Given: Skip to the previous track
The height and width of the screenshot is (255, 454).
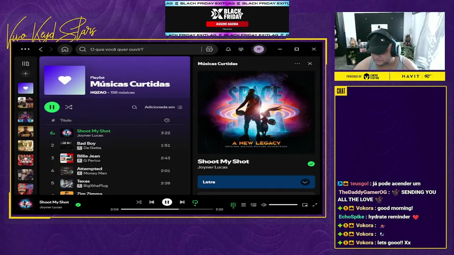Looking at the screenshot, I should (152, 202).
